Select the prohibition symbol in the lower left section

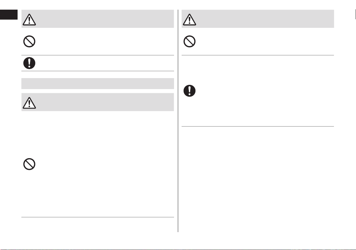coord(29,164)
